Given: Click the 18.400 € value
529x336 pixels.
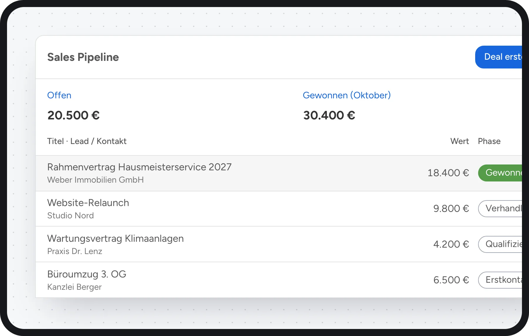Looking at the screenshot, I should coord(448,173).
